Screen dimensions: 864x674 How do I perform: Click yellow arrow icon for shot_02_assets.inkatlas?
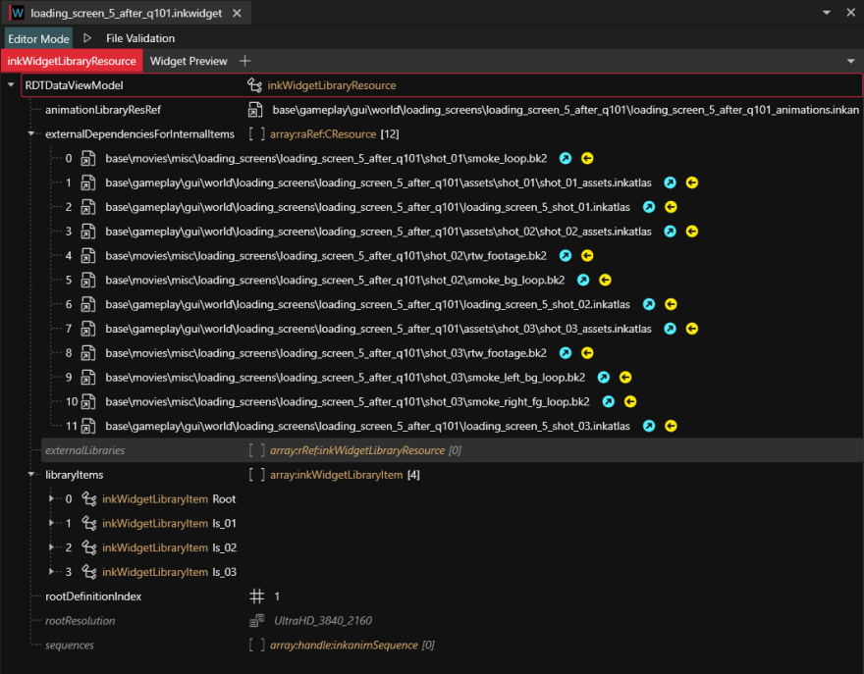coord(692,232)
